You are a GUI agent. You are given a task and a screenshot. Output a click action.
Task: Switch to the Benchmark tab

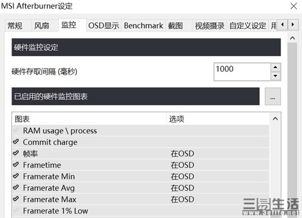pyautogui.click(x=143, y=25)
